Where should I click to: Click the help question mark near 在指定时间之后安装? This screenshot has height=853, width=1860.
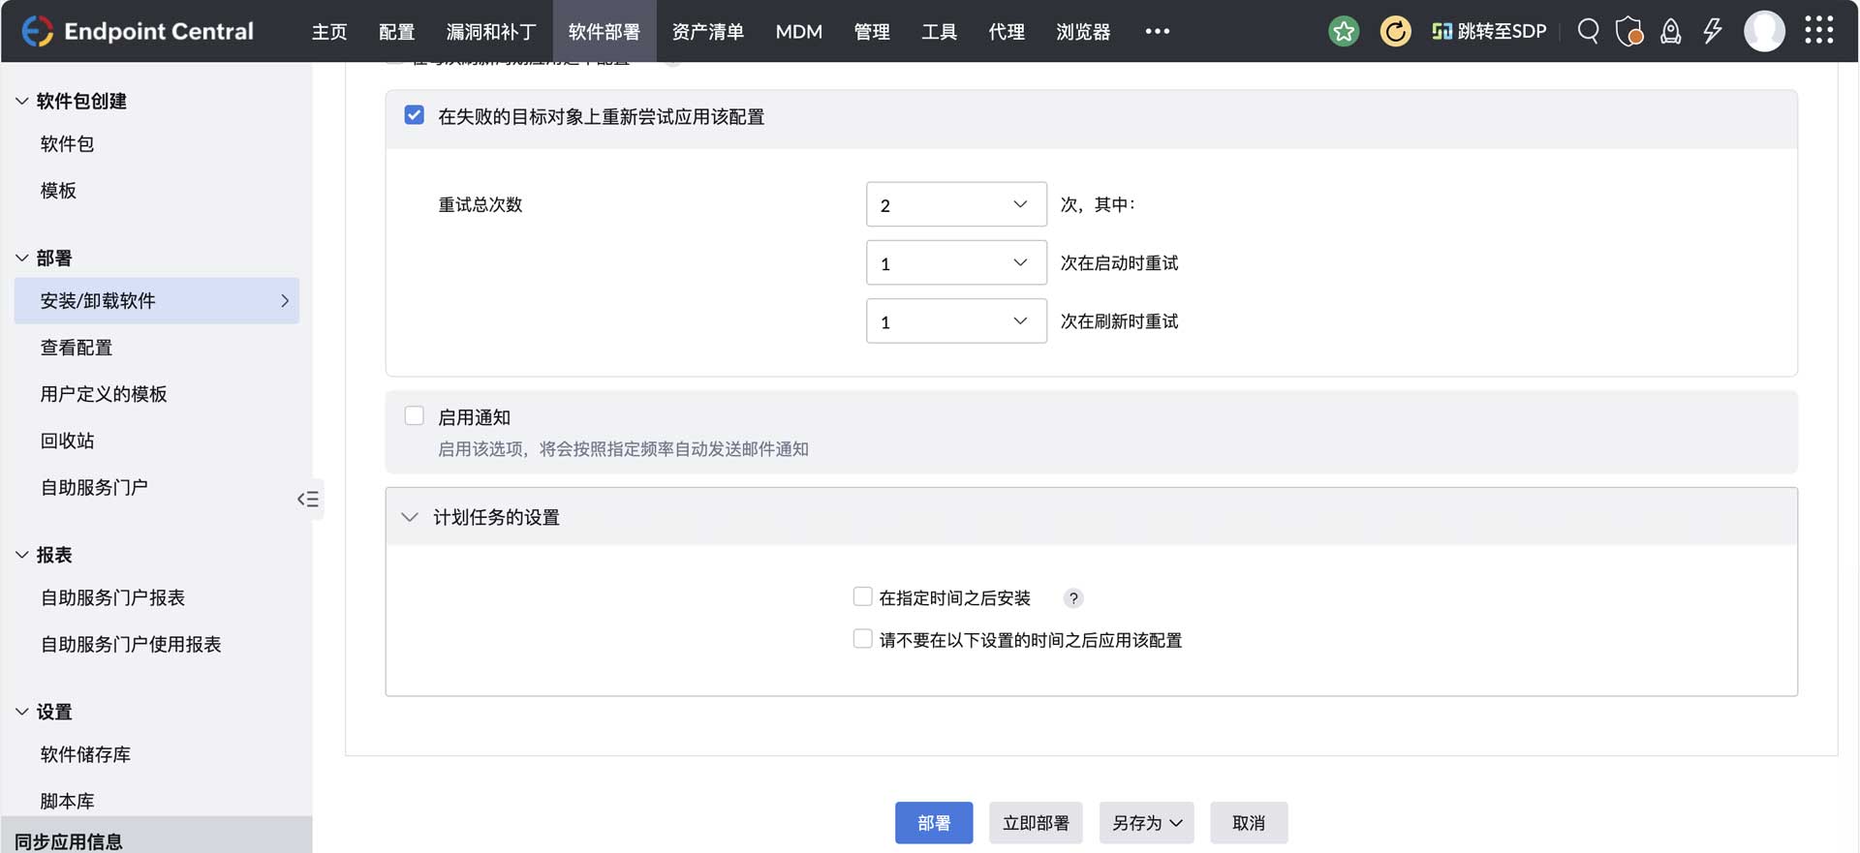[1073, 598]
